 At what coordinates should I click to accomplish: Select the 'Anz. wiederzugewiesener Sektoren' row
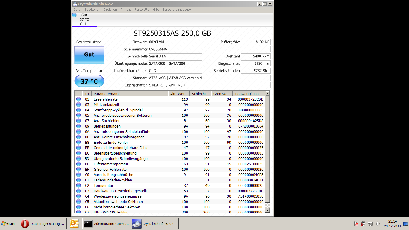(x=170, y=115)
